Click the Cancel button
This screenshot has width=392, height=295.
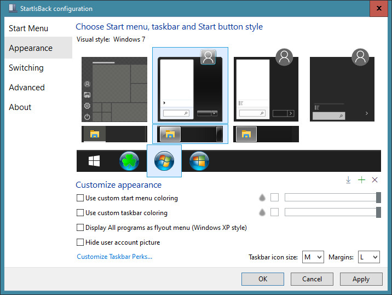(312, 279)
